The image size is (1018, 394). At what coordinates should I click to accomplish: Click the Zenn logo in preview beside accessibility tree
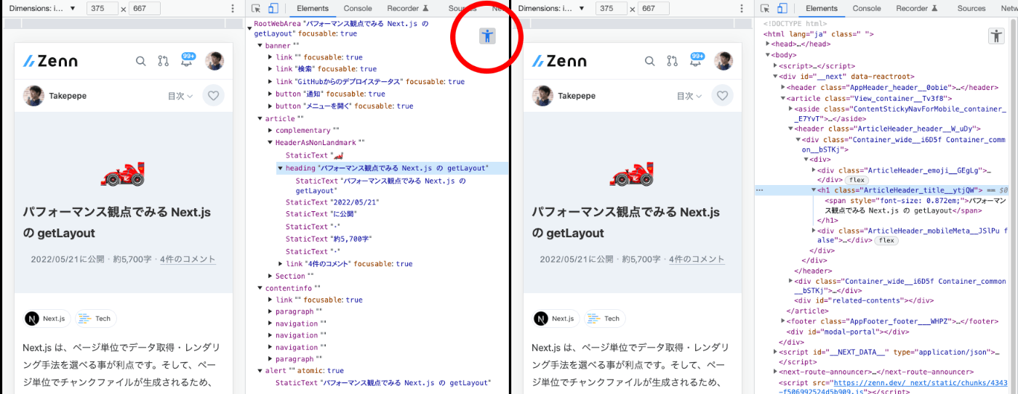coord(50,61)
